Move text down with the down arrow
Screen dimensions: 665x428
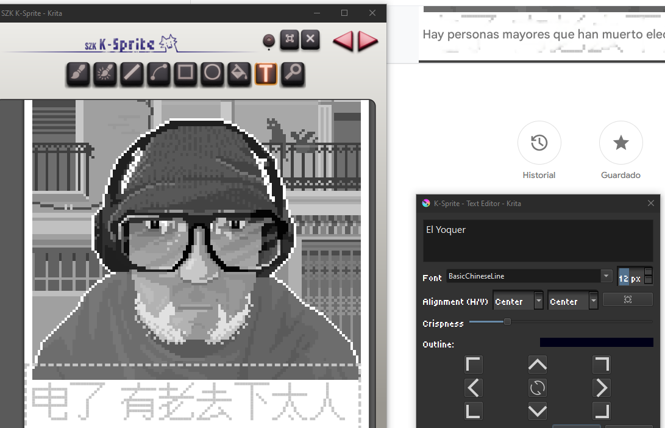(x=538, y=410)
